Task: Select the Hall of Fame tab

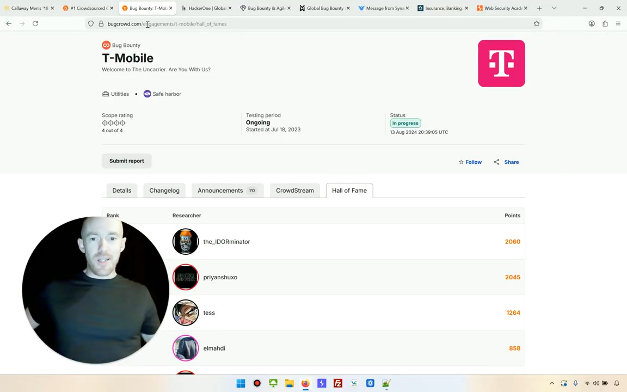Action: [349, 191]
